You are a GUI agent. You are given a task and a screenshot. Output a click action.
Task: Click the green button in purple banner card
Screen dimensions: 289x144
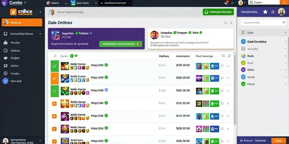pyautogui.click(x=121, y=44)
